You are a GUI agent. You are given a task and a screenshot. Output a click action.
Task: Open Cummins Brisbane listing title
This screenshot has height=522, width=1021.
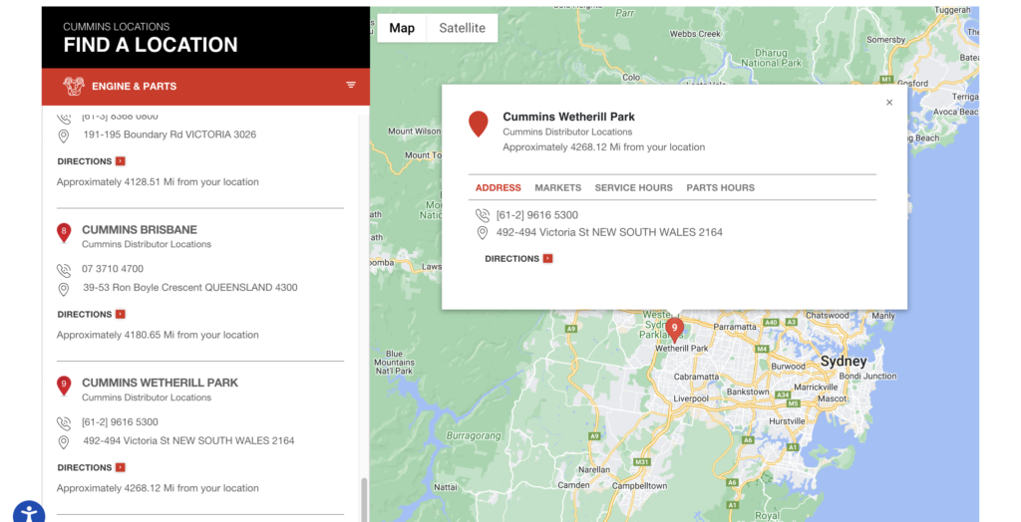[140, 230]
